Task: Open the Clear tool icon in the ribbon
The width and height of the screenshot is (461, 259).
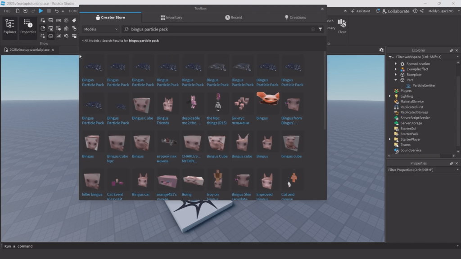Action: [x=342, y=26]
